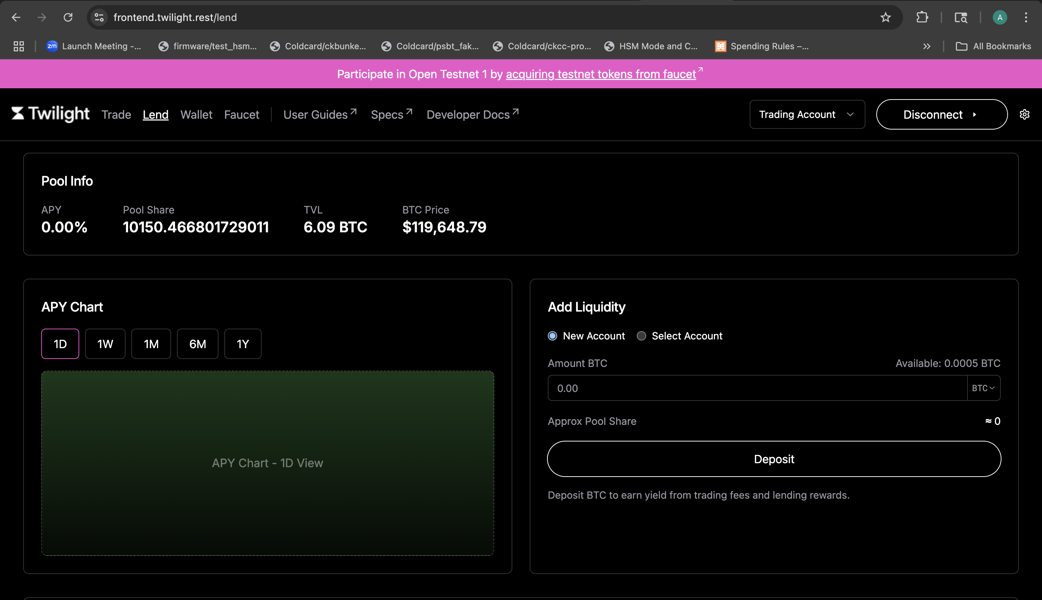Screen dimensions: 1042x600
Task: Go to the Trade tab
Action: [x=116, y=115]
